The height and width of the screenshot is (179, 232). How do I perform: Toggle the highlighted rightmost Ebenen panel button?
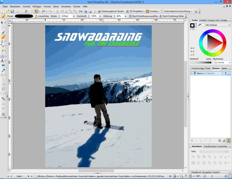229,140
